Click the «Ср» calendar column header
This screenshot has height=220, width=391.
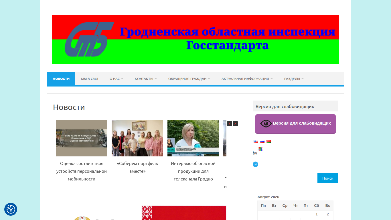285,206
